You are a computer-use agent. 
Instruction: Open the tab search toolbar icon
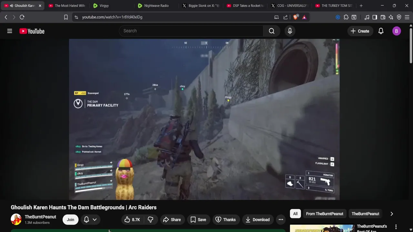354,17
